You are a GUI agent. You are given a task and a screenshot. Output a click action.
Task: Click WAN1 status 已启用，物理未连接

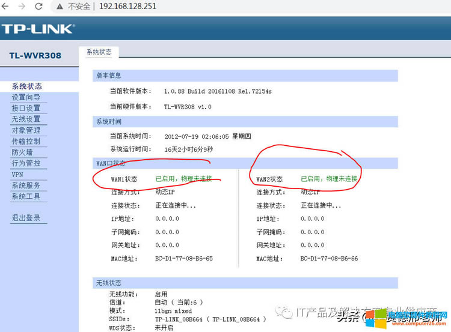pos(184,179)
